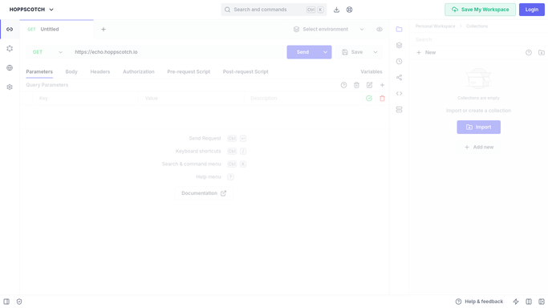Image resolution: width=548 pixels, height=308 pixels.
Task: Switch to the Pre-request Script tab
Action: (189, 71)
